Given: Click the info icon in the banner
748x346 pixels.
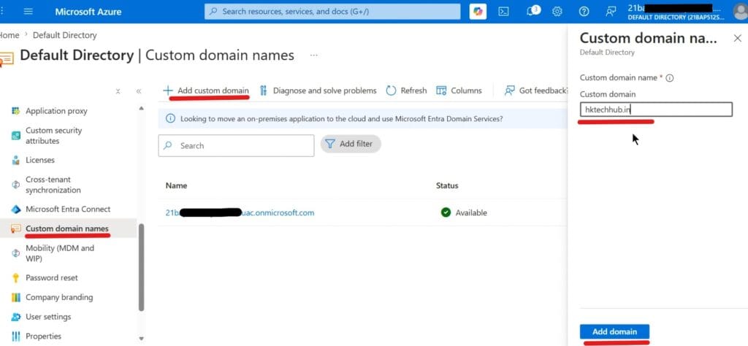Looking at the screenshot, I should click(170, 119).
